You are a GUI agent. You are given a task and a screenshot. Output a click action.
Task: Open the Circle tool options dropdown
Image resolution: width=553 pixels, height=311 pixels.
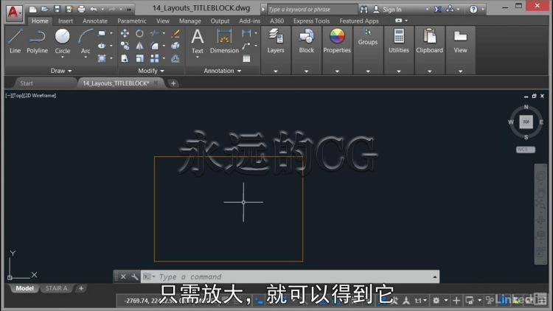pos(63,57)
